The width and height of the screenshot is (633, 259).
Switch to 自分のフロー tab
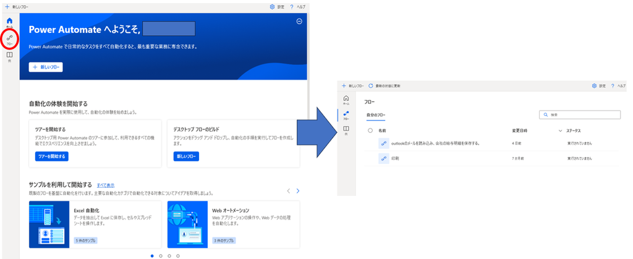375,115
